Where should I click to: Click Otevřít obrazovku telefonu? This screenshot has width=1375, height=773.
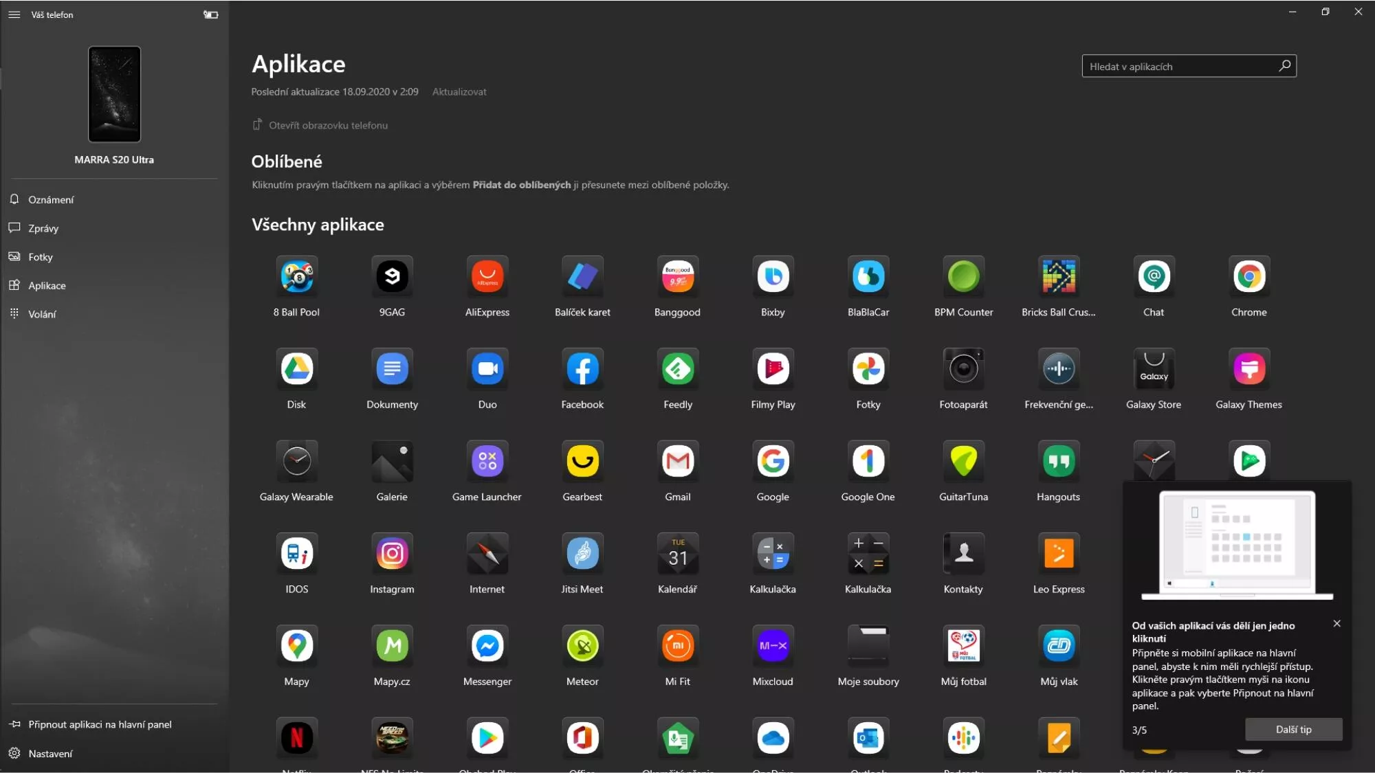pos(320,125)
